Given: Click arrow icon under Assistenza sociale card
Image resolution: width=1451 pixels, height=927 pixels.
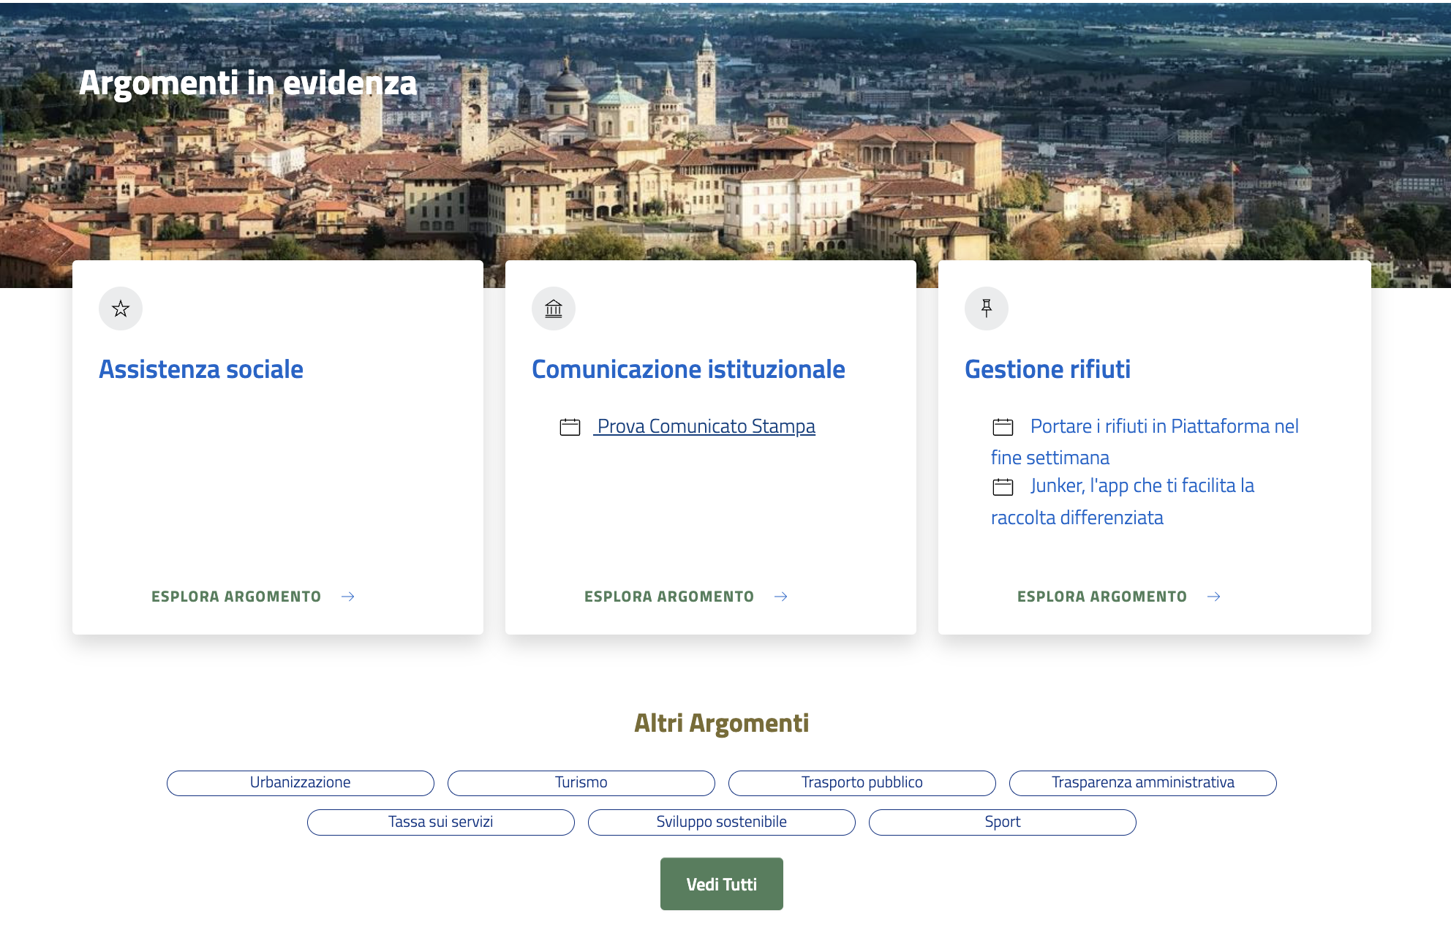Looking at the screenshot, I should tap(348, 597).
